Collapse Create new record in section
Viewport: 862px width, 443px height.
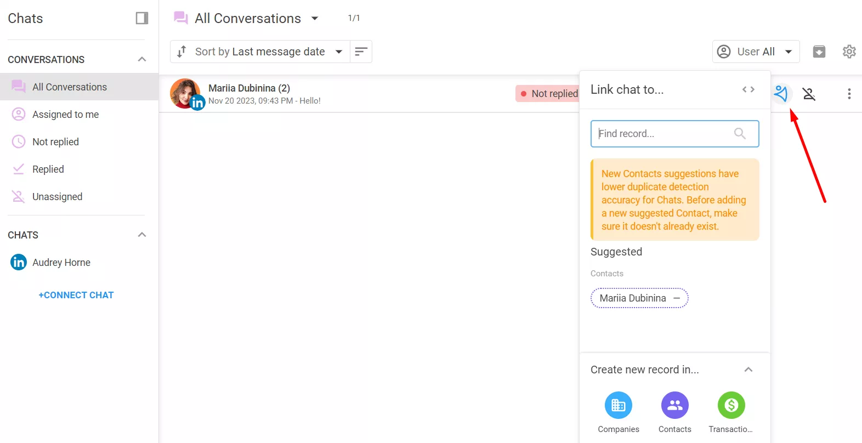748,370
